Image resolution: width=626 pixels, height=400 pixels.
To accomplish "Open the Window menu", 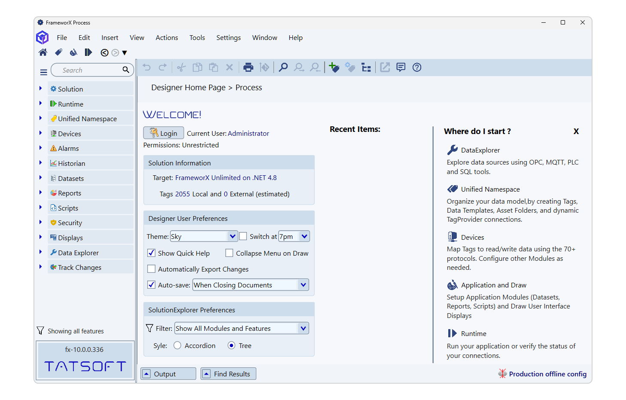I will coord(264,38).
